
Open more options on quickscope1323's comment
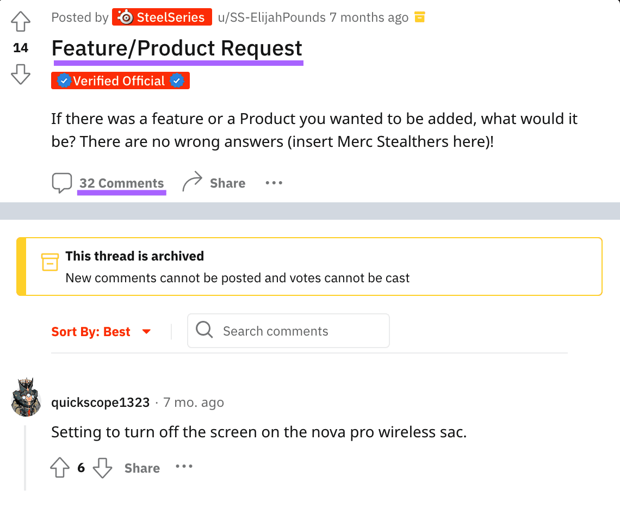coord(184,467)
